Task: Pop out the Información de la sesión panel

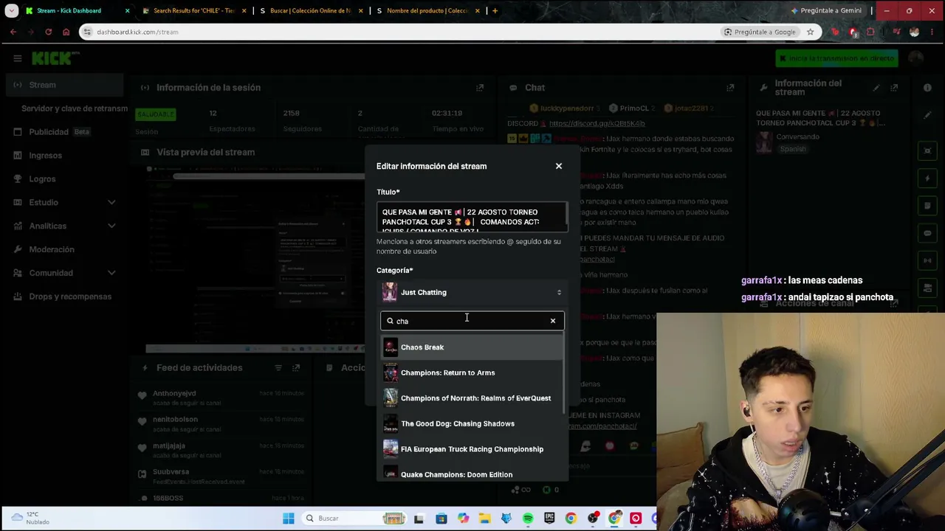Action: [x=480, y=88]
